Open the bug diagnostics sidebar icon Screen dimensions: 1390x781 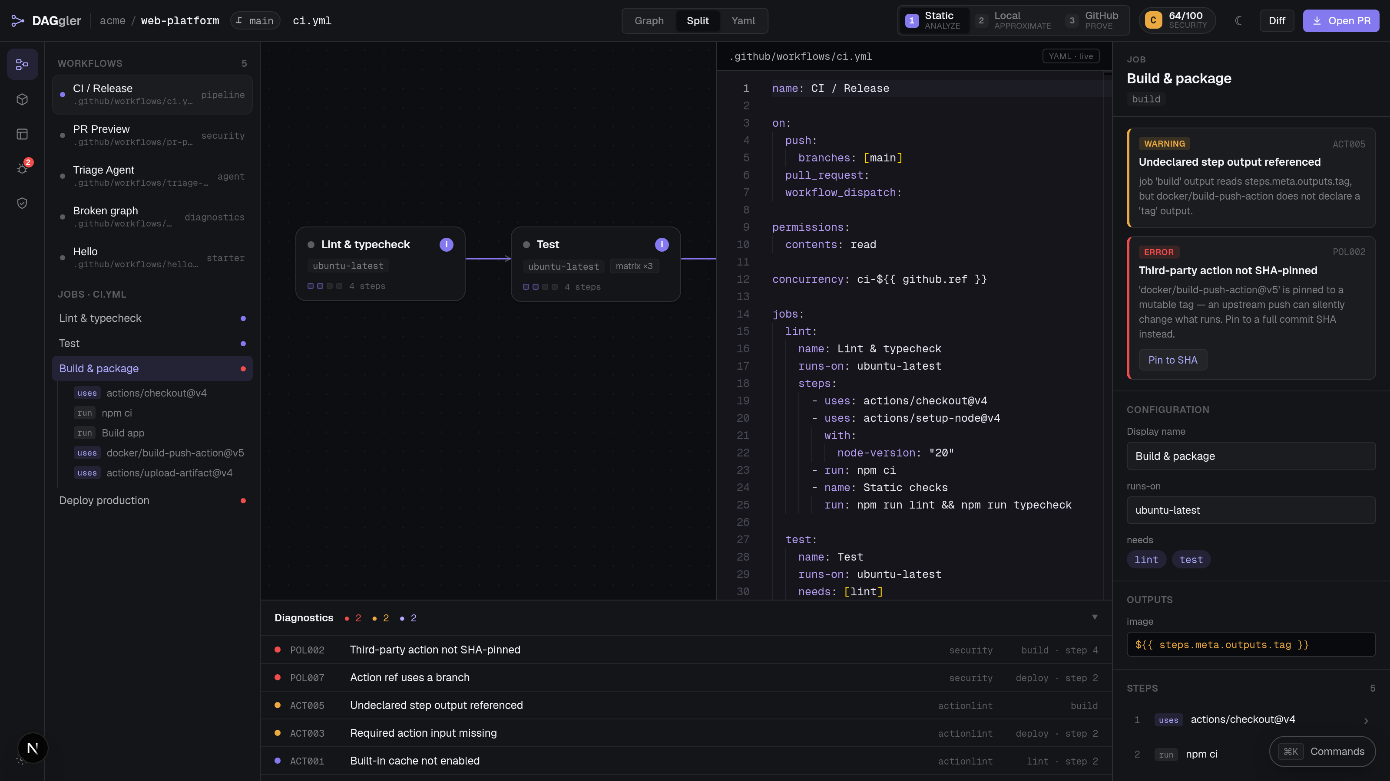point(22,169)
